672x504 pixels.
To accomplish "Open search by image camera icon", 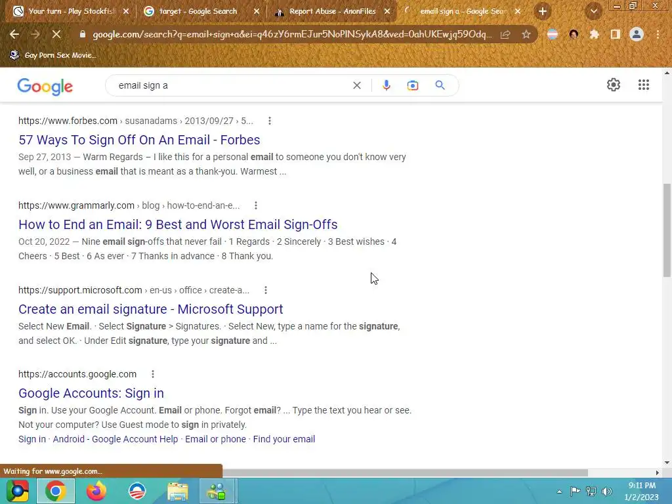I will click(413, 85).
